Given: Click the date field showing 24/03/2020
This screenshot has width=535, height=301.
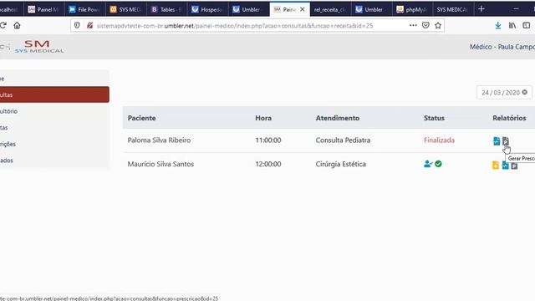Looking at the screenshot, I should 504,93.
